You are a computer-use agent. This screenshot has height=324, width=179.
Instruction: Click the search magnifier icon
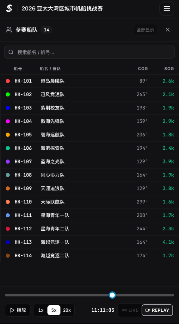(11, 52)
